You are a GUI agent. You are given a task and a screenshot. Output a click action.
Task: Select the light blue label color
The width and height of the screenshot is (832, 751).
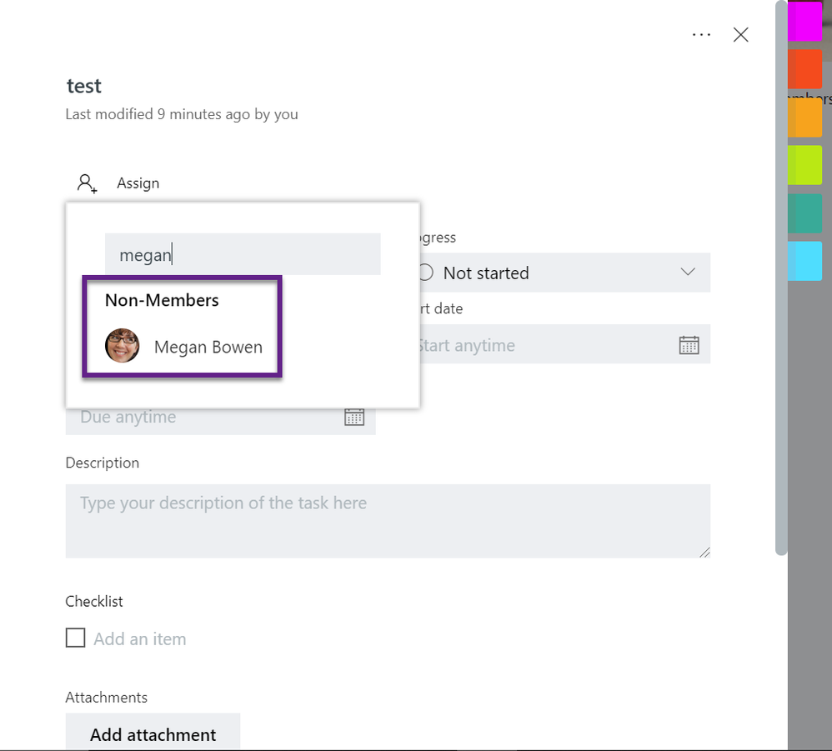coord(805,261)
